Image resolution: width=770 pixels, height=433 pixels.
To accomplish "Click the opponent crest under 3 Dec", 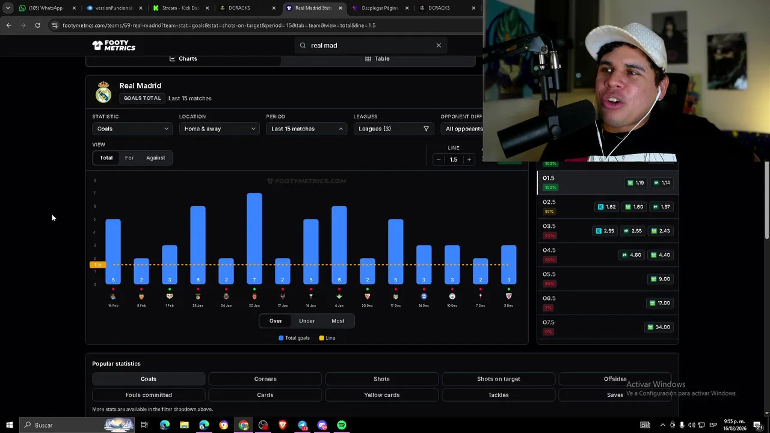I will point(509,296).
